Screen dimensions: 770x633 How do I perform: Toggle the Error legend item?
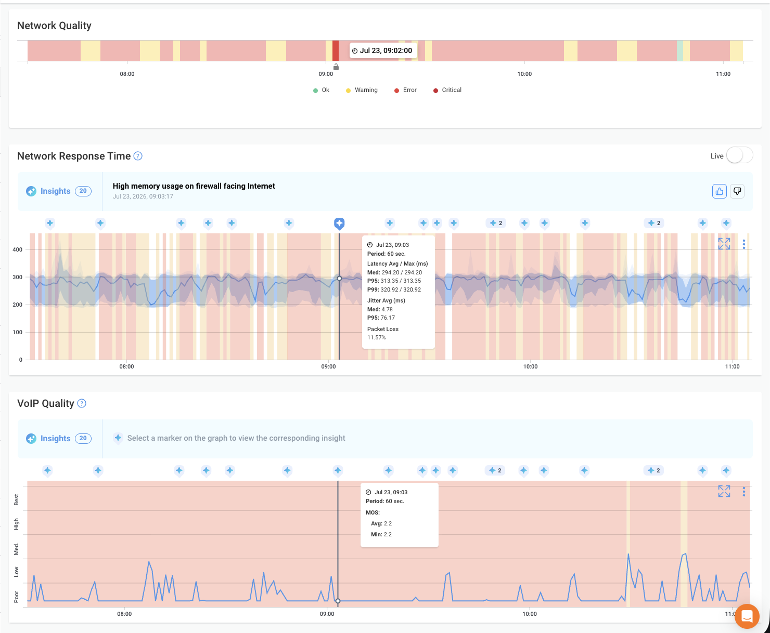coord(405,90)
